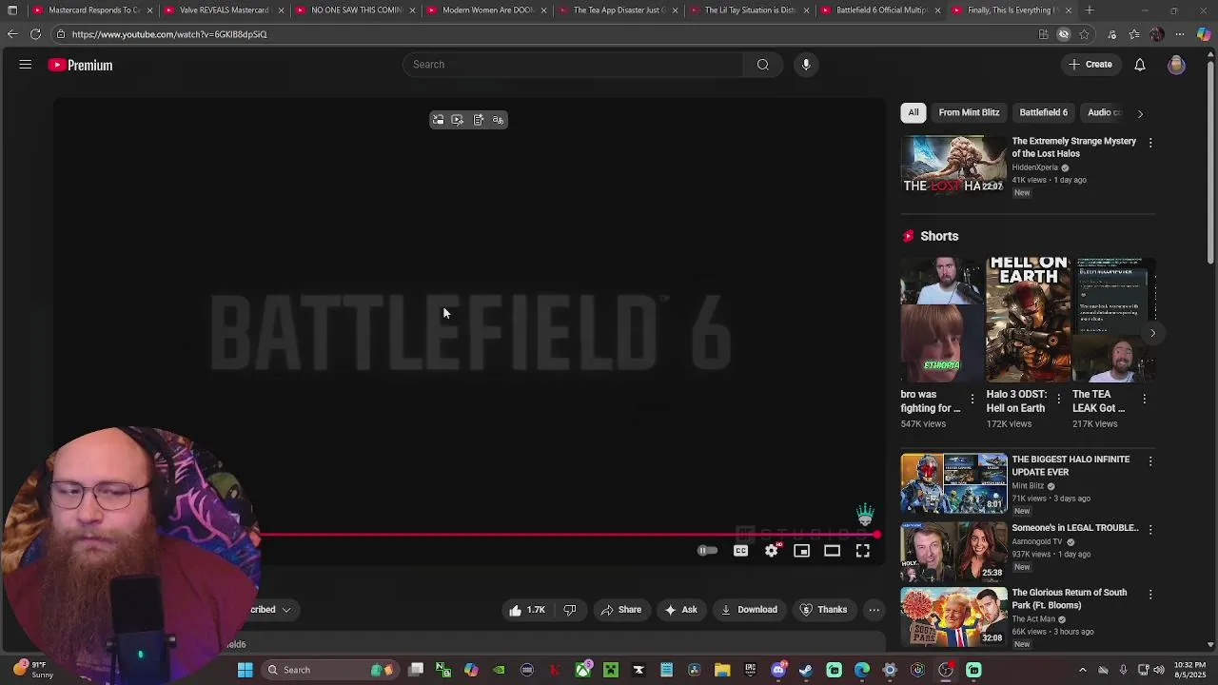Screen dimensions: 1218x685
Task: Show next shorts with the arrow
Action: click(x=1152, y=333)
